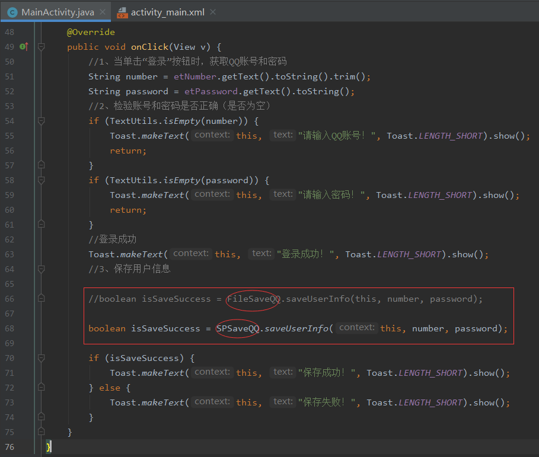Click the fold-end marker icon beside line 61
This screenshot has height=457, width=539.
[x=41, y=224]
